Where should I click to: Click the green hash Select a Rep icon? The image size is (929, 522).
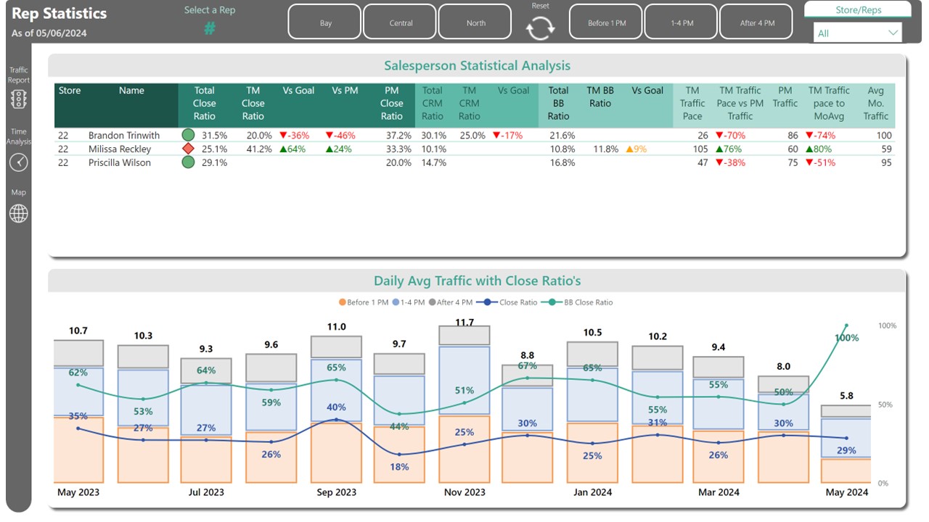pos(210,28)
